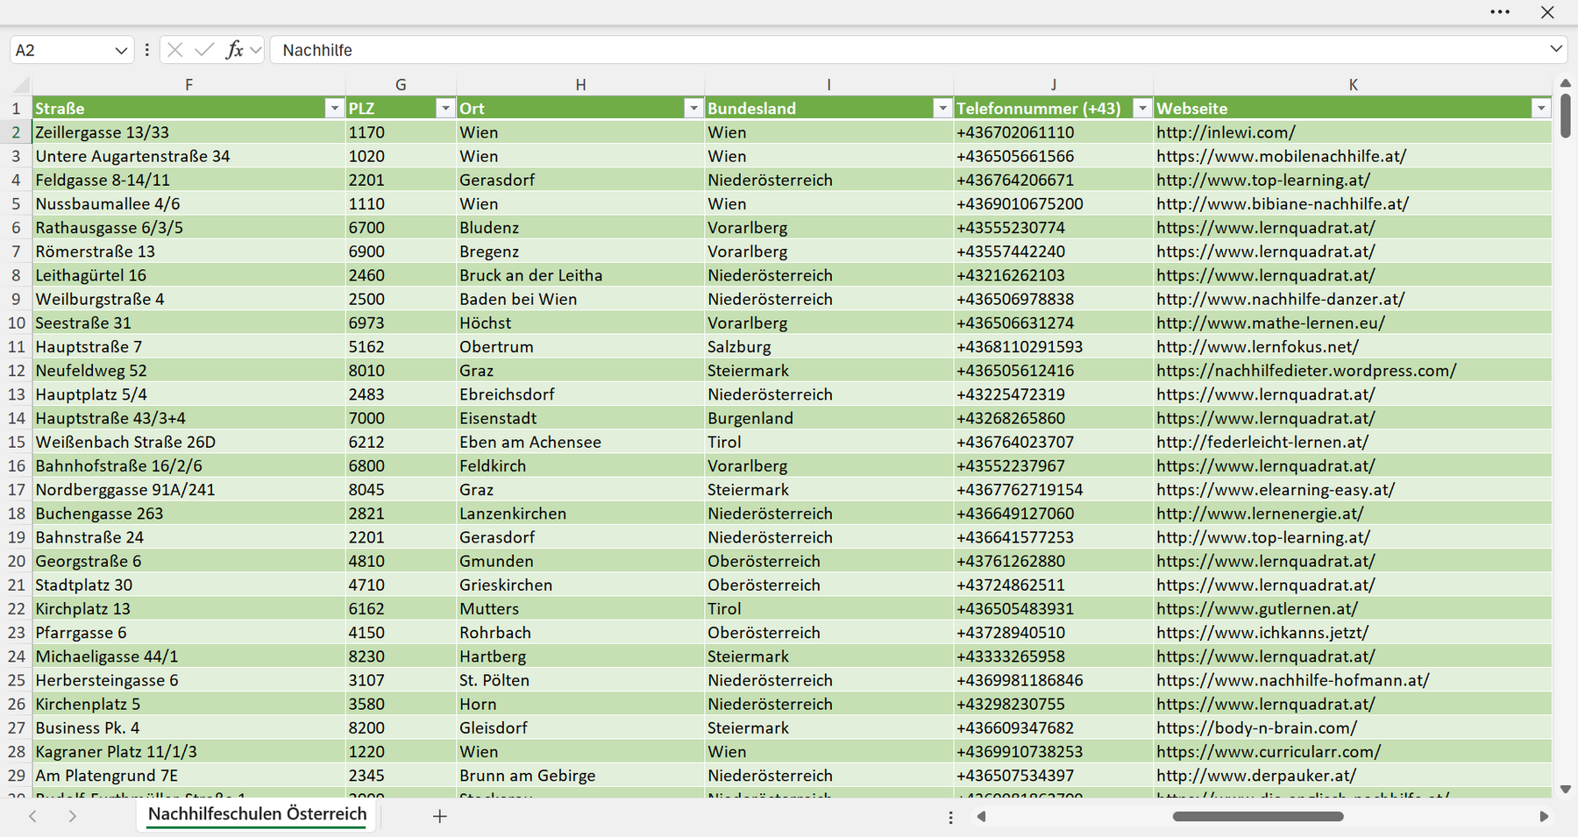The height and width of the screenshot is (837, 1578).
Task: Open the insert function fx icon
Action: click(x=234, y=50)
